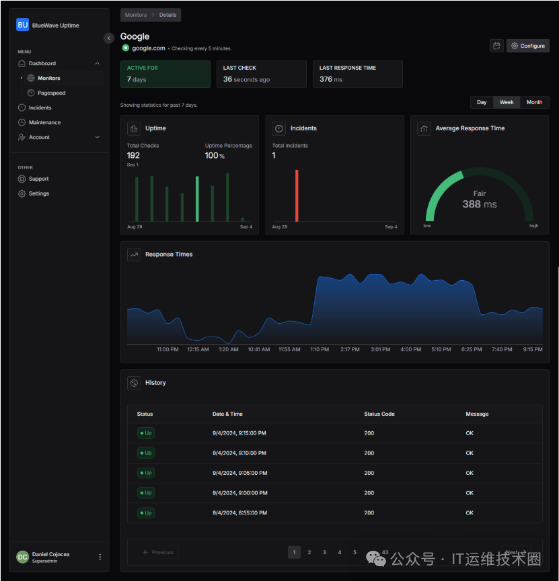The height and width of the screenshot is (581, 559).
Task: Click the Previous pagination button
Action: [159, 553]
